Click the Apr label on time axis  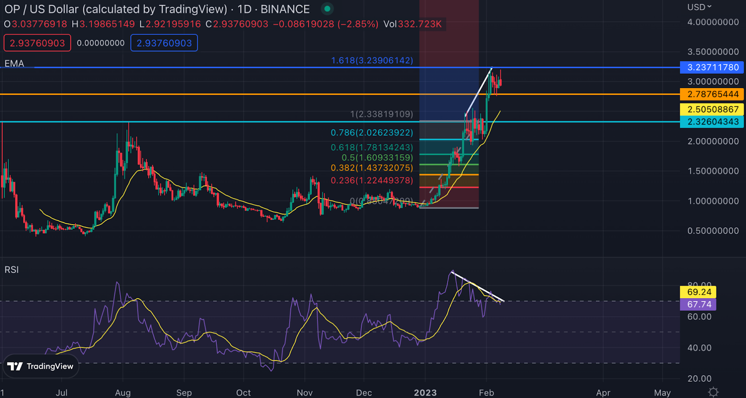[603, 393]
